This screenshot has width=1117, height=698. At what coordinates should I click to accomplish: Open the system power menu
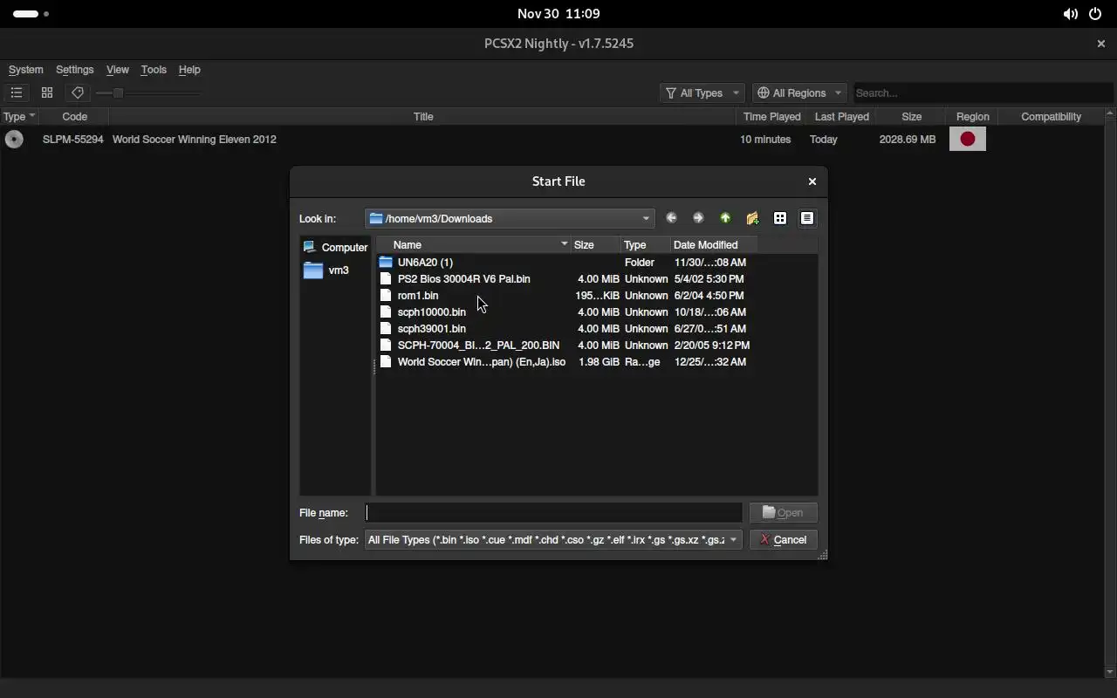(1095, 14)
